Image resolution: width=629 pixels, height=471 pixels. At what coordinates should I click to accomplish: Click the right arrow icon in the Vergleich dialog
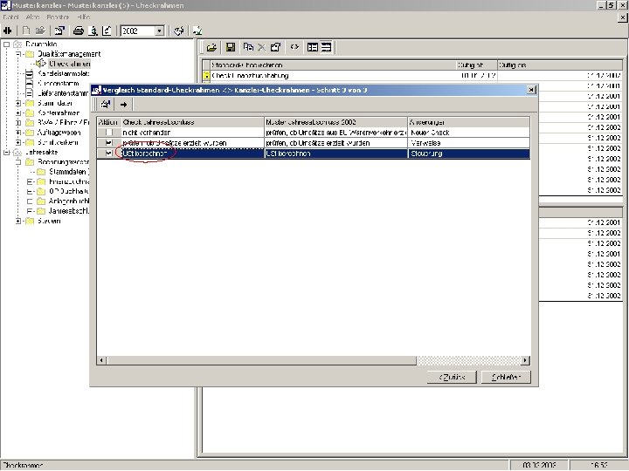(x=123, y=105)
